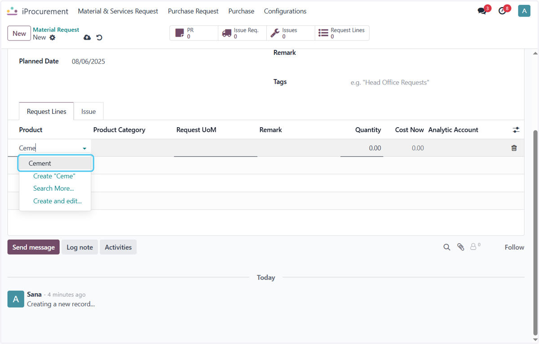
Task: Click Create and edit... link
Action: (57, 201)
